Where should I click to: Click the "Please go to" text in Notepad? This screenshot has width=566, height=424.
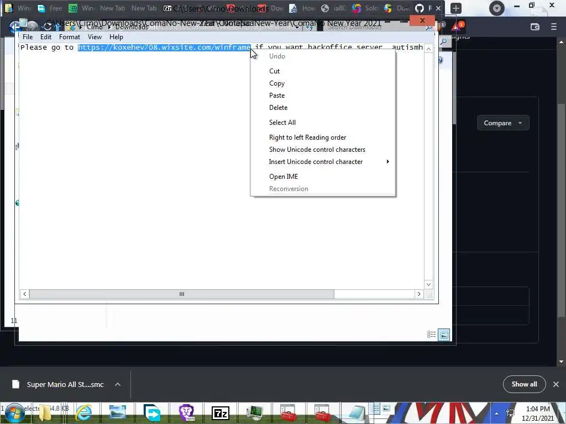click(x=46, y=47)
